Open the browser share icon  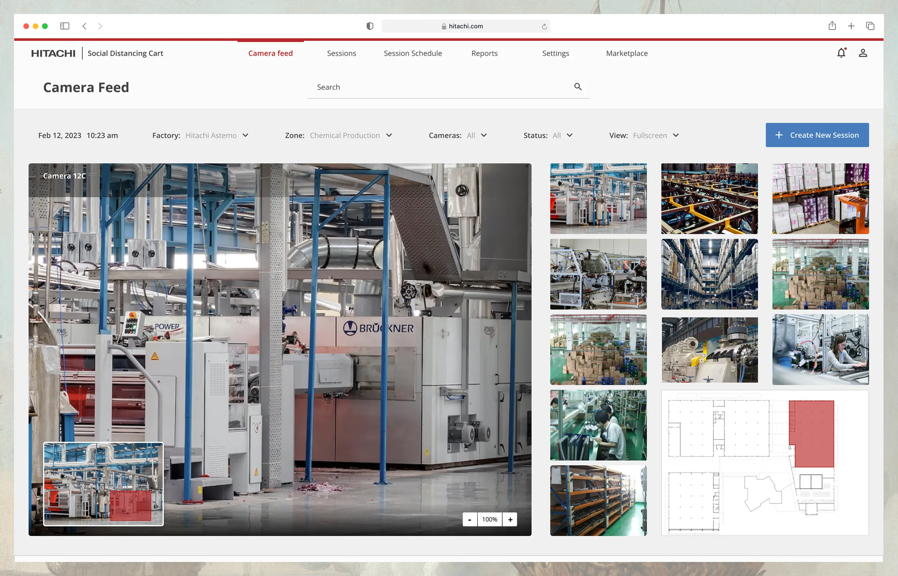(x=832, y=26)
